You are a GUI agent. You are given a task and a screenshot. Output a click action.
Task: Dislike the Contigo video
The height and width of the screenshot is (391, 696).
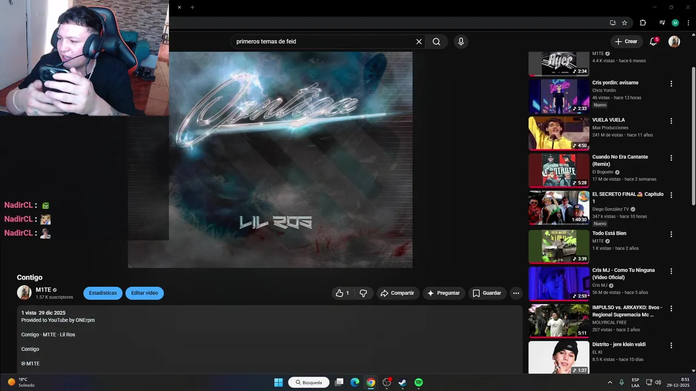coord(363,293)
